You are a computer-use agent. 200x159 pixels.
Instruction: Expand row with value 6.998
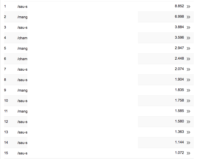188,17
